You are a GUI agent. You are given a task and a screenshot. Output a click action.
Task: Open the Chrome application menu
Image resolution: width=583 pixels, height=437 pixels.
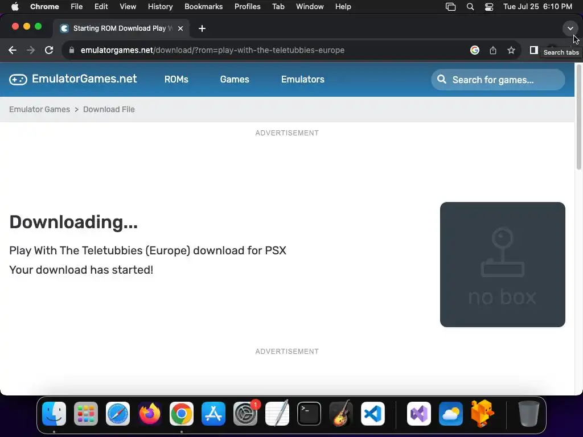(x=44, y=7)
